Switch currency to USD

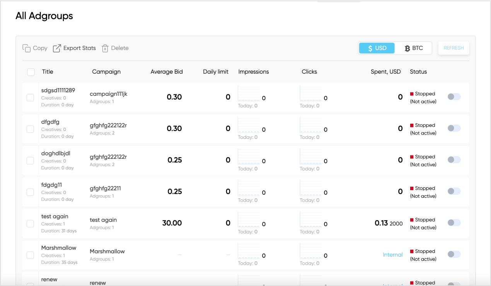coord(377,48)
